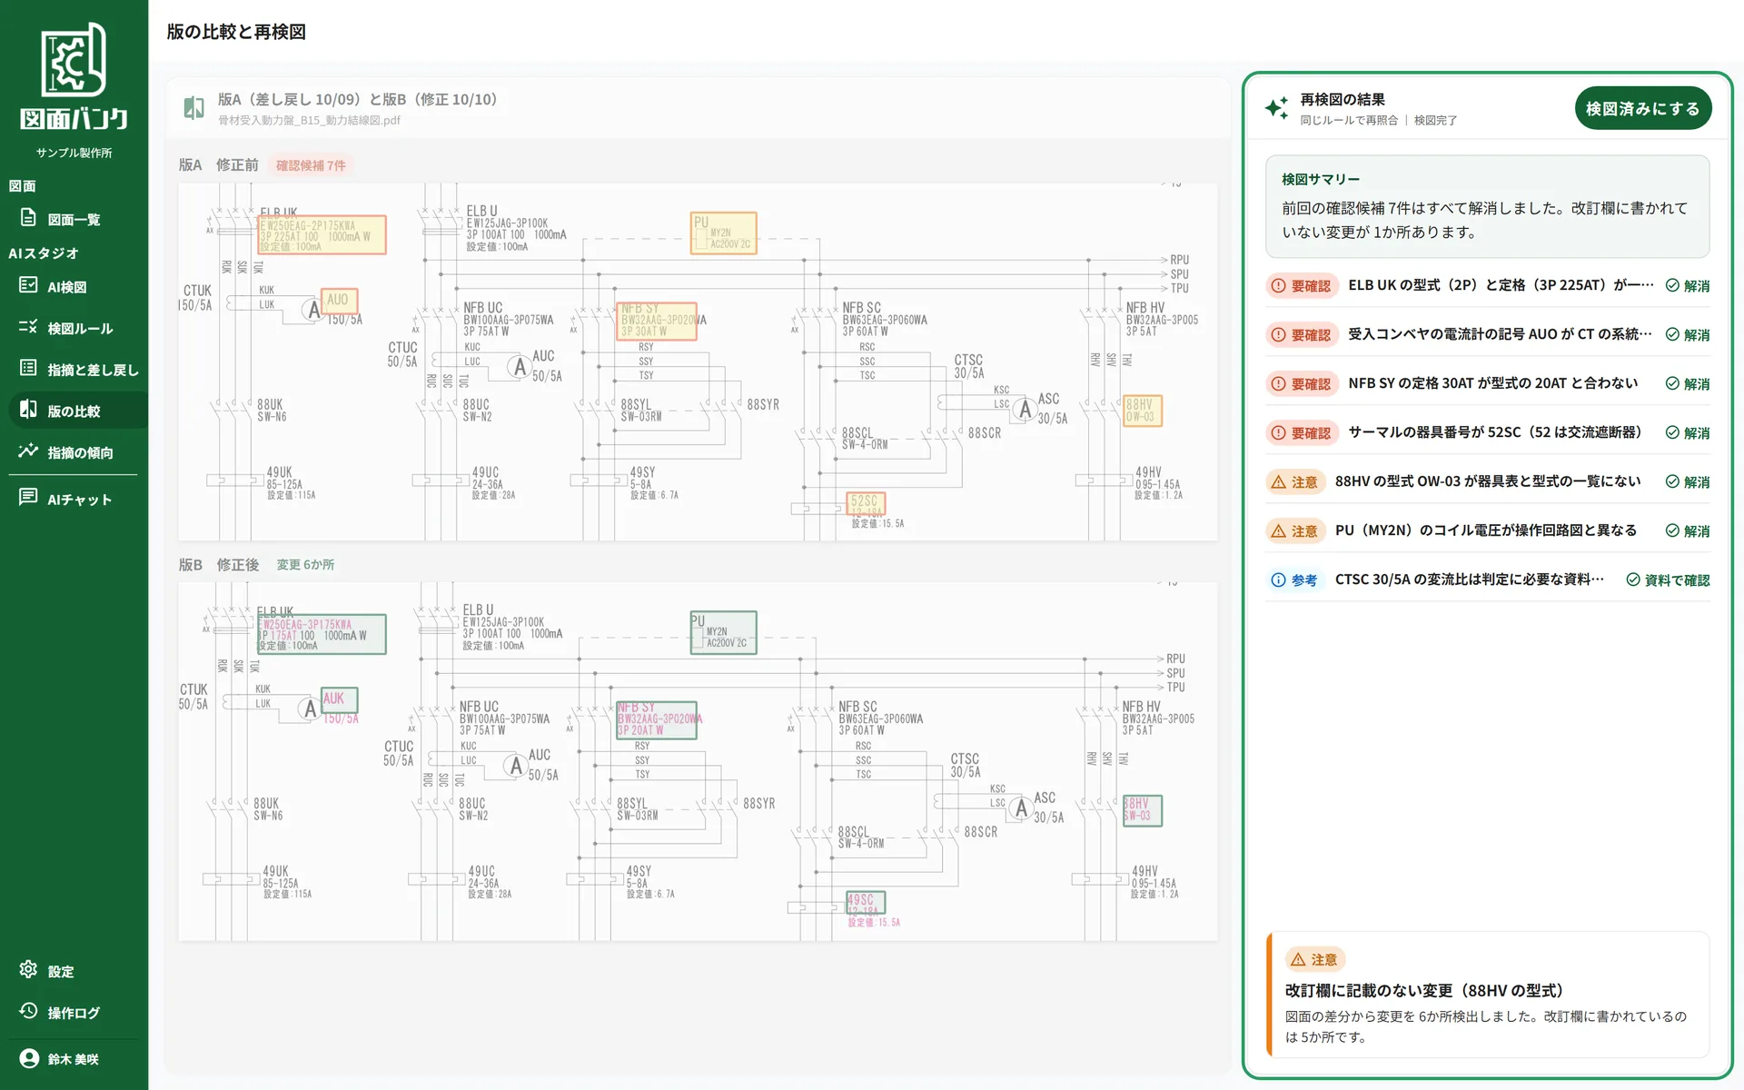The width and height of the screenshot is (1744, 1090).
Task: Click 資料で確認 on the CTSC item
Action: 1668,580
